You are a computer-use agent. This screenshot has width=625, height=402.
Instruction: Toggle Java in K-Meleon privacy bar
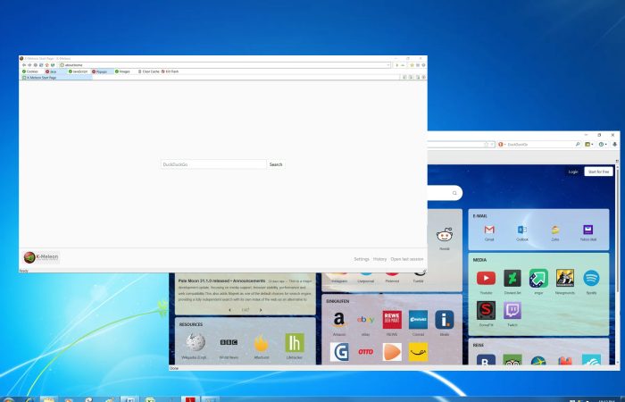(51, 71)
